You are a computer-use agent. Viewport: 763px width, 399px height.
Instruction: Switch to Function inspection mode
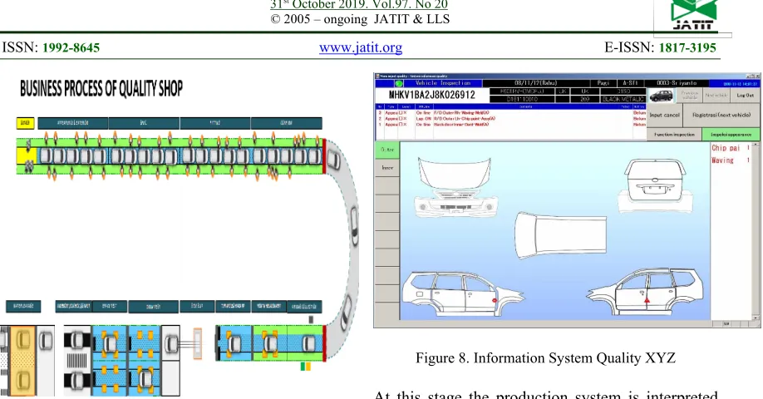coord(674,135)
